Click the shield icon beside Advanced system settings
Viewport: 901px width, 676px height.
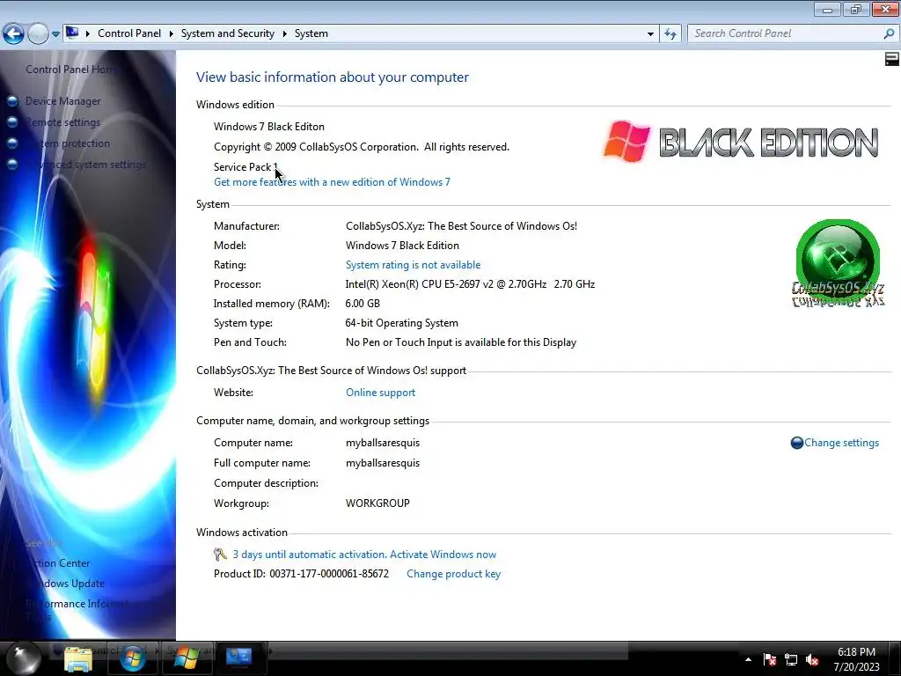pos(12,165)
